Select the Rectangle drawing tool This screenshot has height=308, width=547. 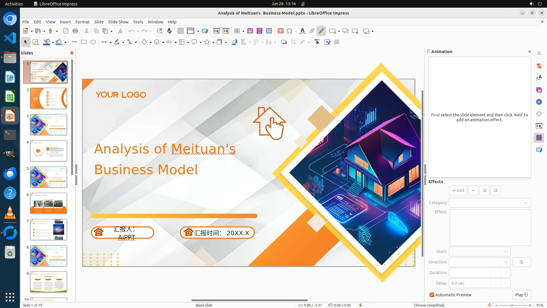(84, 42)
